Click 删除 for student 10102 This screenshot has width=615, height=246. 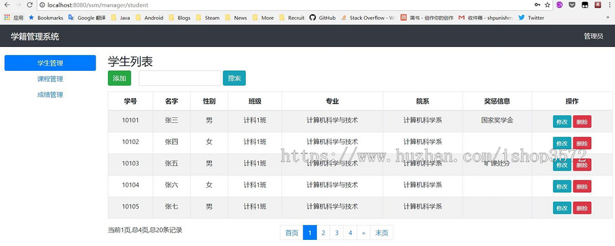click(x=582, y=143)
